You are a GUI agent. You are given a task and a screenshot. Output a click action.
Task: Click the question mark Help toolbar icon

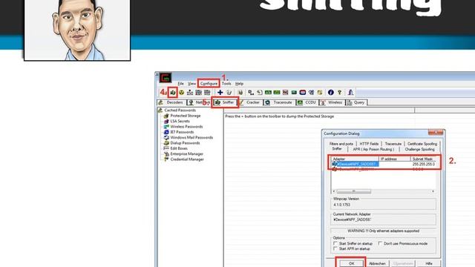click(340, 92)
